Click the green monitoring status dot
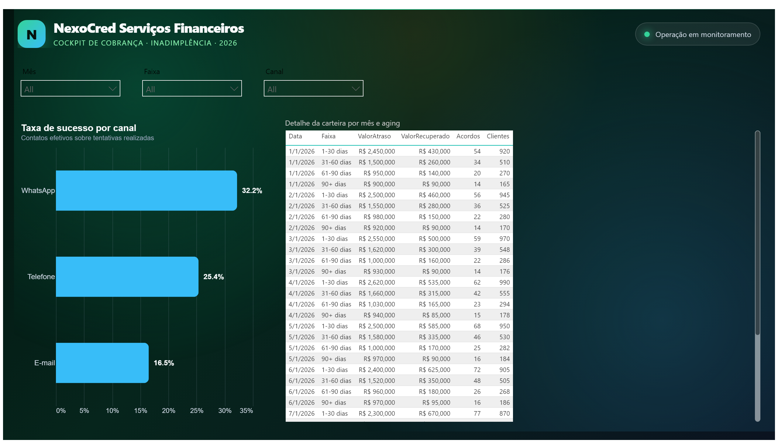Viewport: 778px width, 443px height. [x=647, y=34]
